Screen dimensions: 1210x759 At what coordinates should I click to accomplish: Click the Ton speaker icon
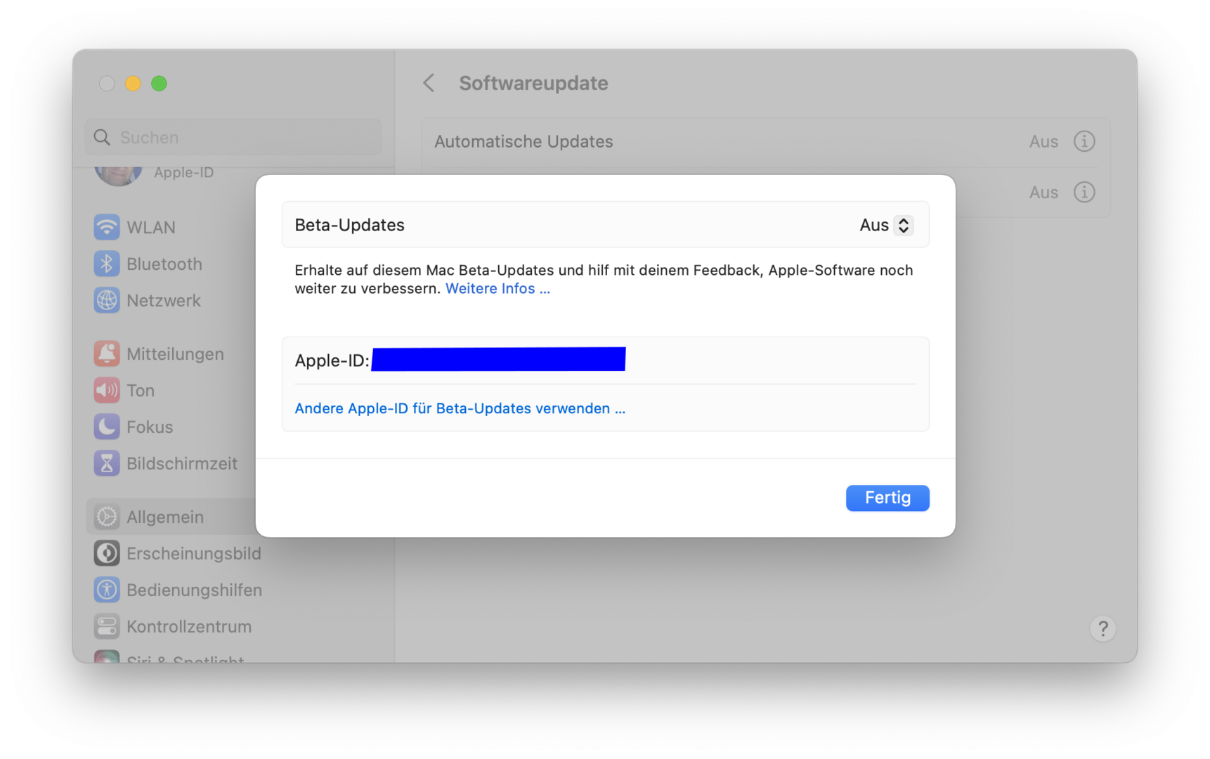(107, 390)
